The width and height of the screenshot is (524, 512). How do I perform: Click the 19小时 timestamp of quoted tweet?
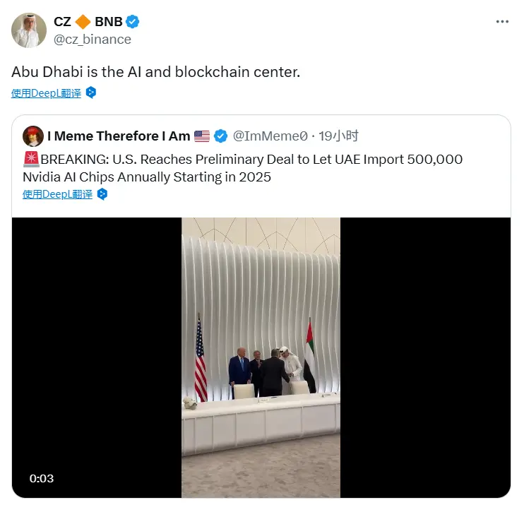pos(338,136)
